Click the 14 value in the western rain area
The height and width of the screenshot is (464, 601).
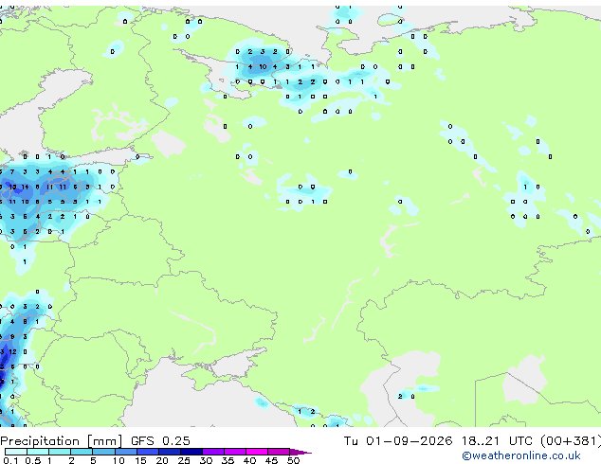[25, 187]
